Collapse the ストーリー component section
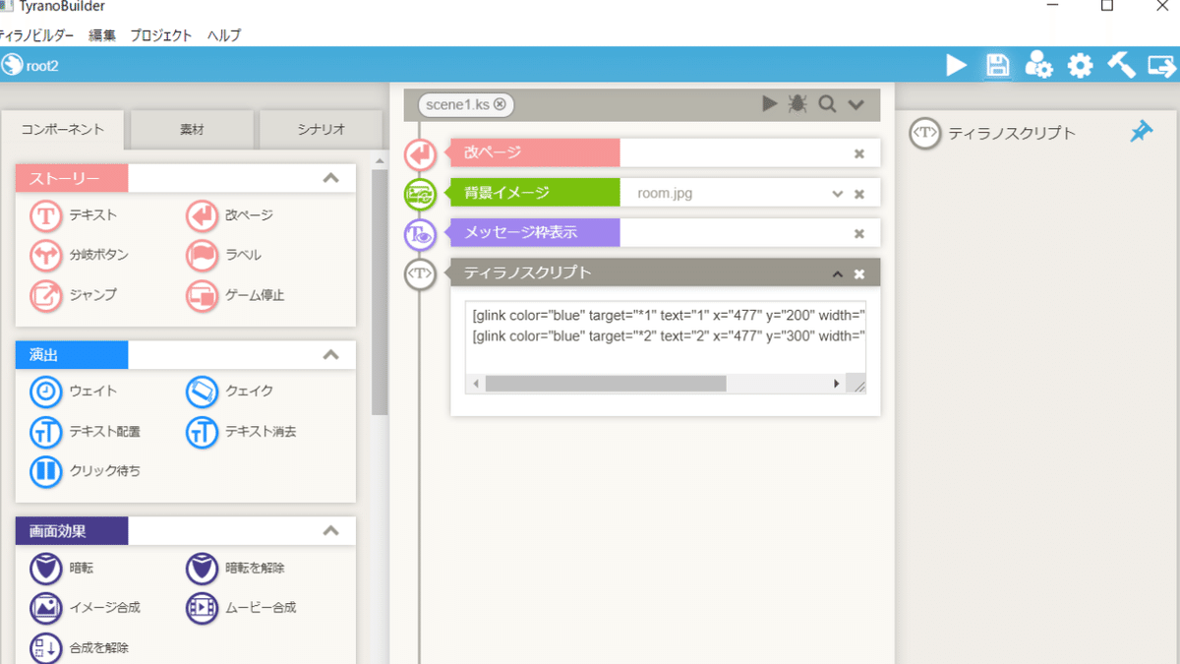The image size is (1180, 664). tap(331, 178)
